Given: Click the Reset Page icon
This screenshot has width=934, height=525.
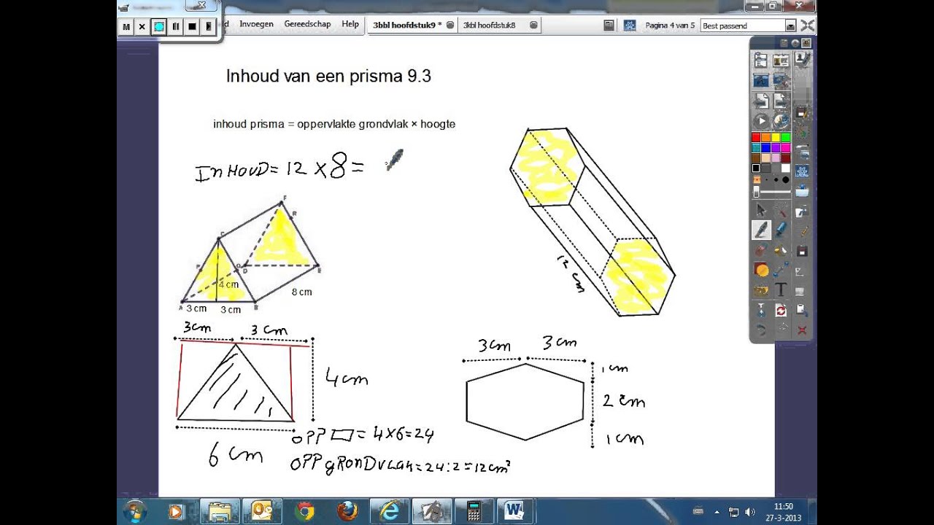Looking at the screenshot, I should point(781,311).
